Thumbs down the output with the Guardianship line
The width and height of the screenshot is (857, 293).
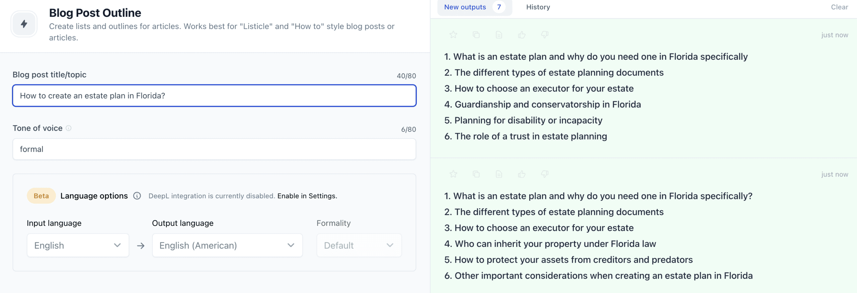coord(545,35)
